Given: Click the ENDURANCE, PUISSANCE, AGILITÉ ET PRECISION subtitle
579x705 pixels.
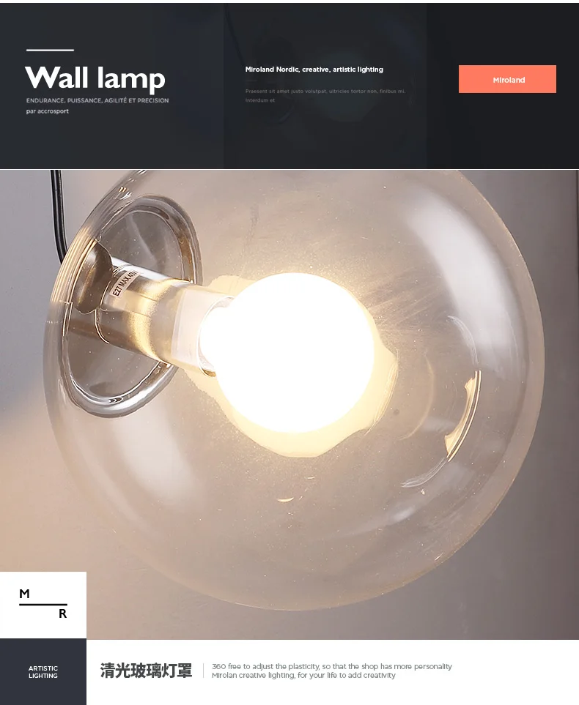Looking at the screenshot, I should pyautogui.click(x=97, y=100).
